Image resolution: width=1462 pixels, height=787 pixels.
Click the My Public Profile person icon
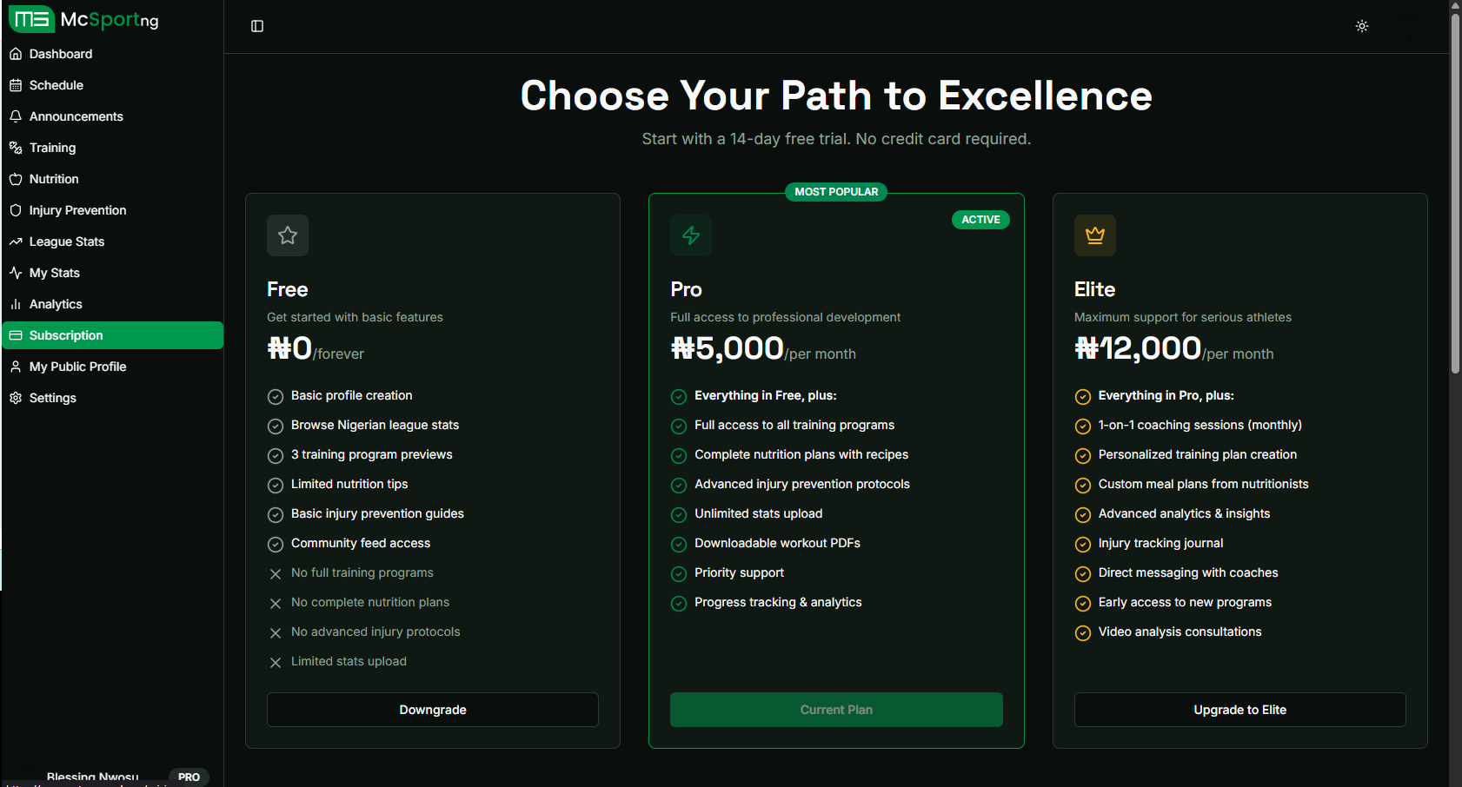(x=16, y=367)
